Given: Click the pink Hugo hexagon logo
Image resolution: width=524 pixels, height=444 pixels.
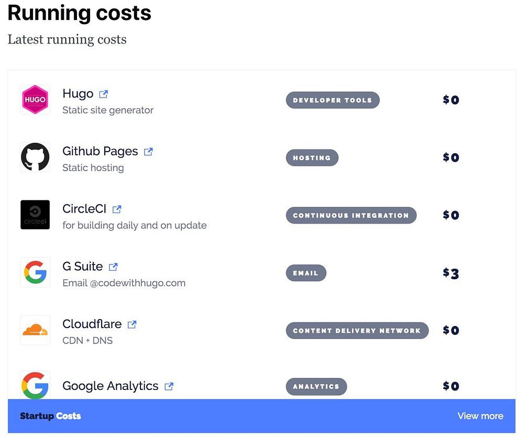Looking at the screenshot, I should (x=35, y=99).
